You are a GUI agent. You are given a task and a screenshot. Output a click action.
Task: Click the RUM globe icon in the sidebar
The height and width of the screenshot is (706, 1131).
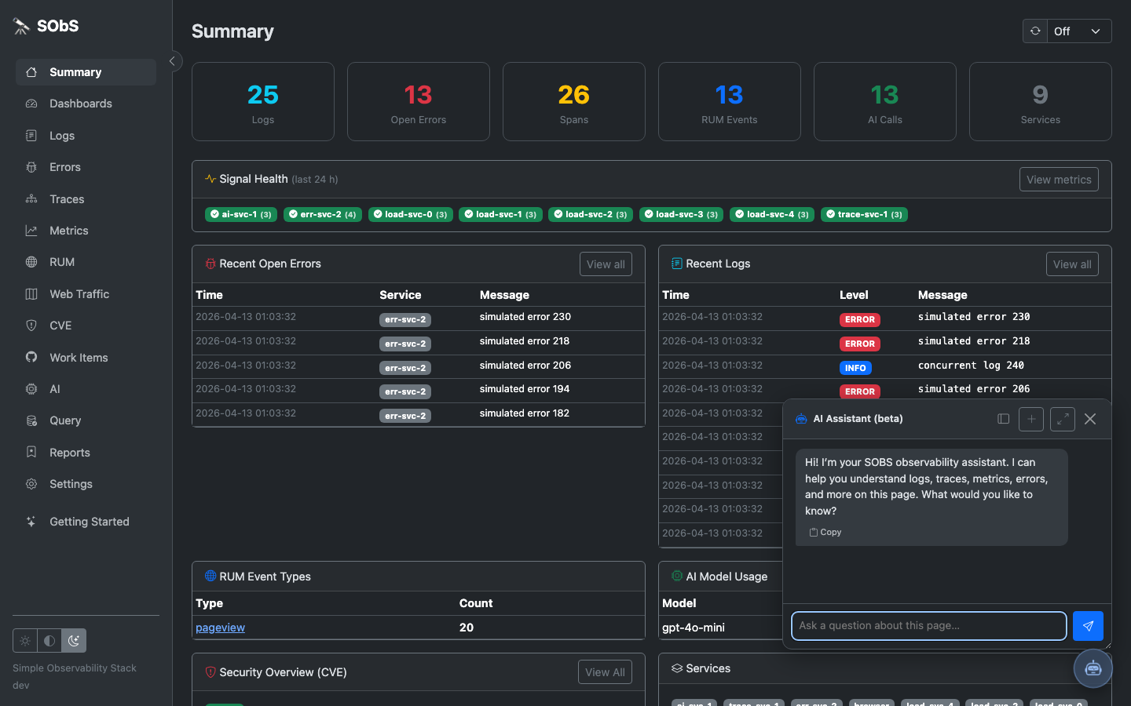click(x=31, y=262)
